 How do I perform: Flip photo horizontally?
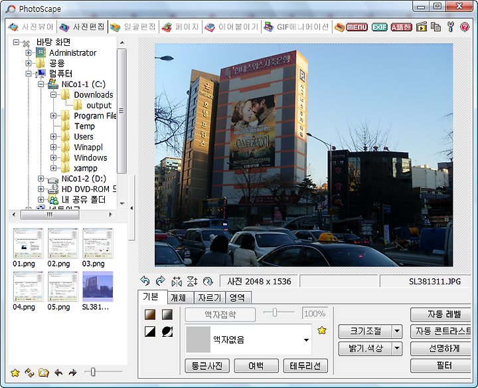pos(177,281)
